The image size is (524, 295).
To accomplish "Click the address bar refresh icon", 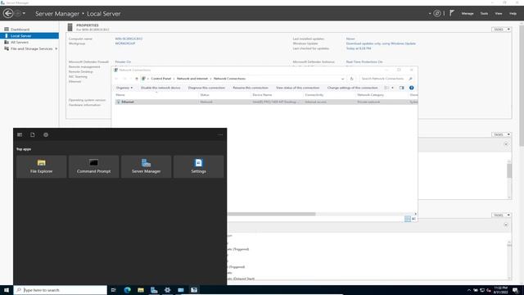I will (x=351, y=79).
